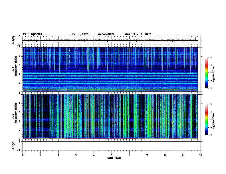The width and height of the screenshot is (226, 174).
Task: Select the ch.2 "Frequency (kHz)" axis label
Action: tap(16, 113)
